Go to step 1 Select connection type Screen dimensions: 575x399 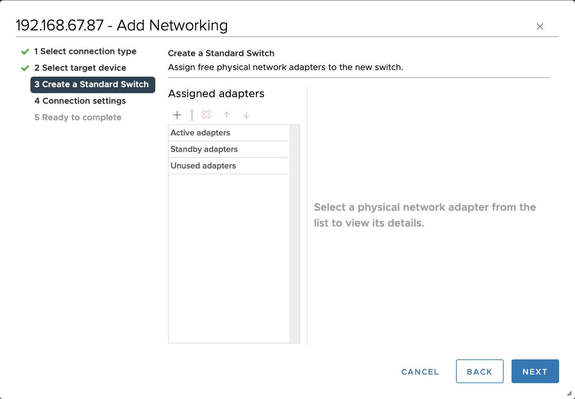point(85,52)
